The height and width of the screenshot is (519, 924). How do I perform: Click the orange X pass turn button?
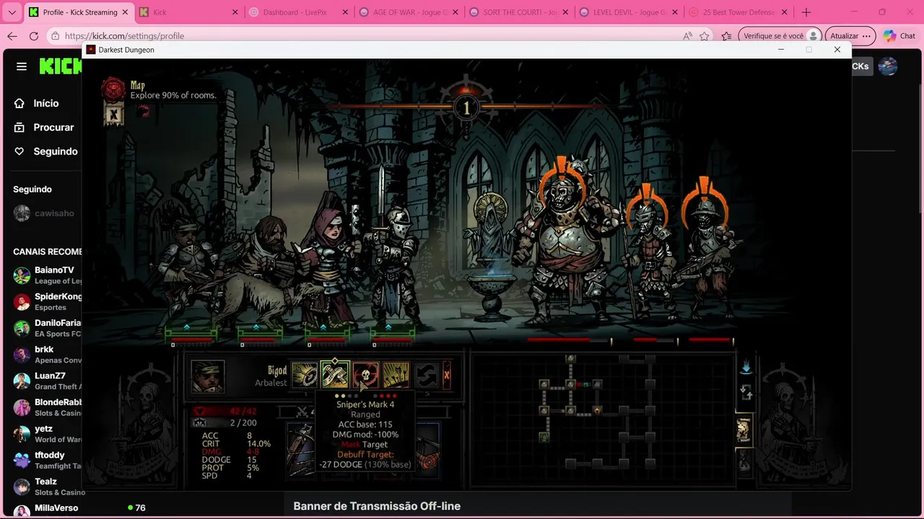446,375
